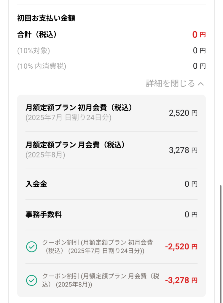Toggle coupon checkmark for 月会費 2025年8月 discount

click(x=31, y=281)
